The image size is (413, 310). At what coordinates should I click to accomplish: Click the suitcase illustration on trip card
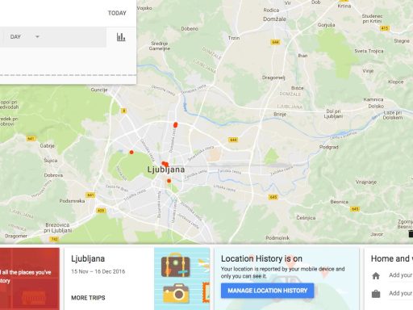[175, 266]
